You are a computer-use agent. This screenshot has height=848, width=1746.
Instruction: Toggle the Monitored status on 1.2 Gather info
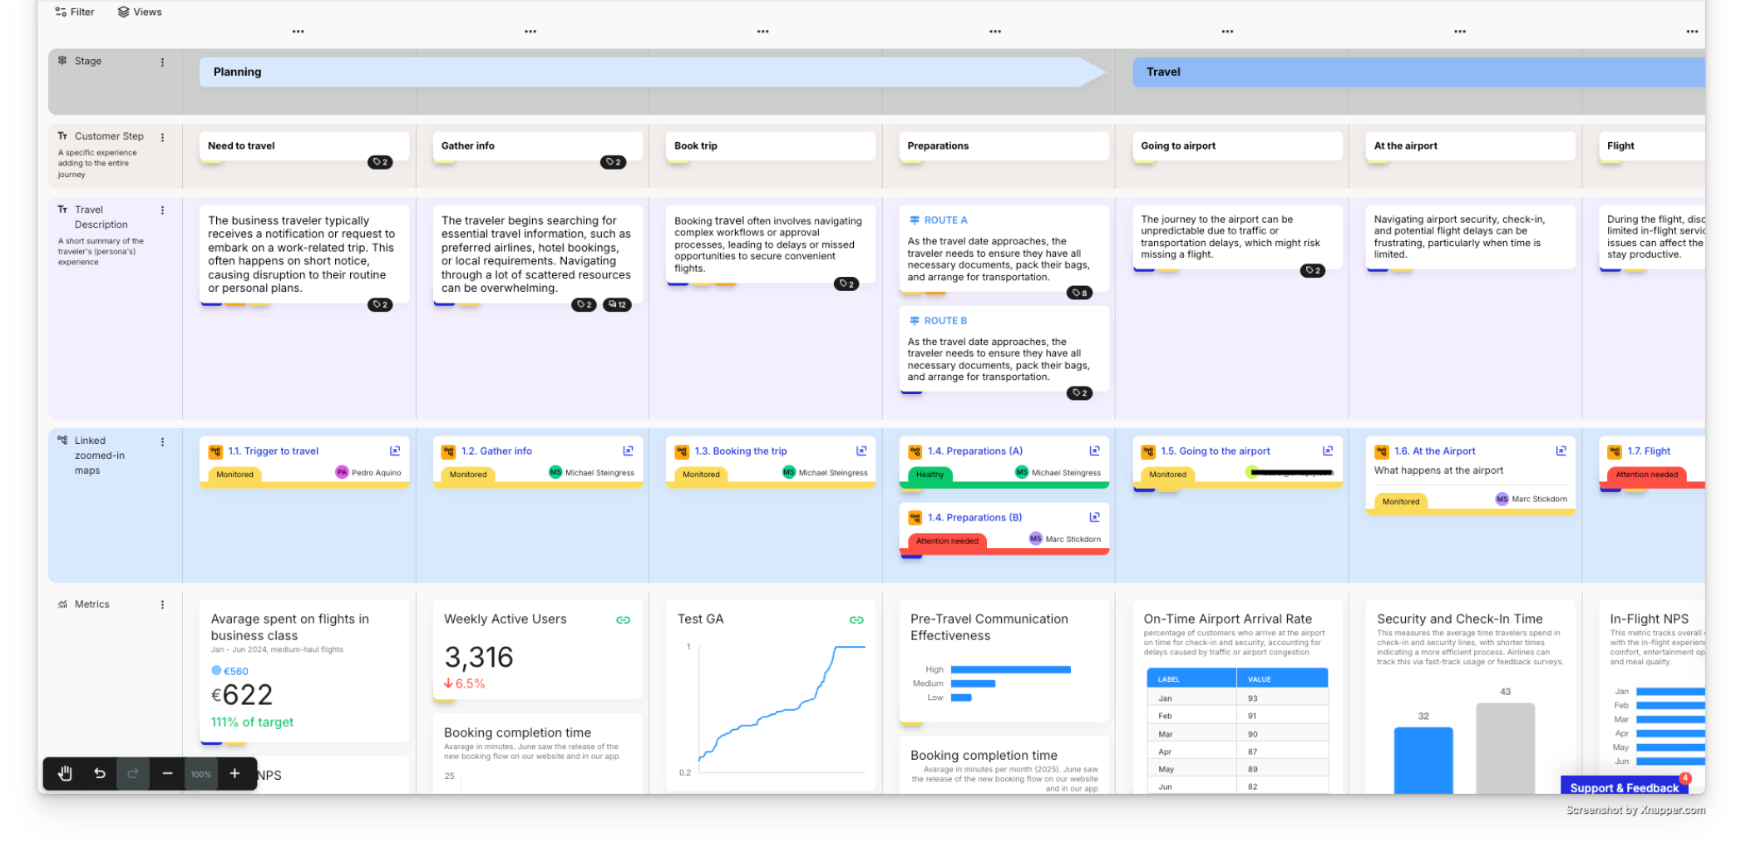pyautogui.click(x=467, y=474)
